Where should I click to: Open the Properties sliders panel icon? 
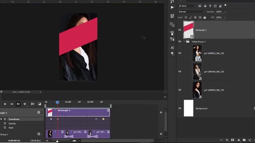(x=172, y=39)
